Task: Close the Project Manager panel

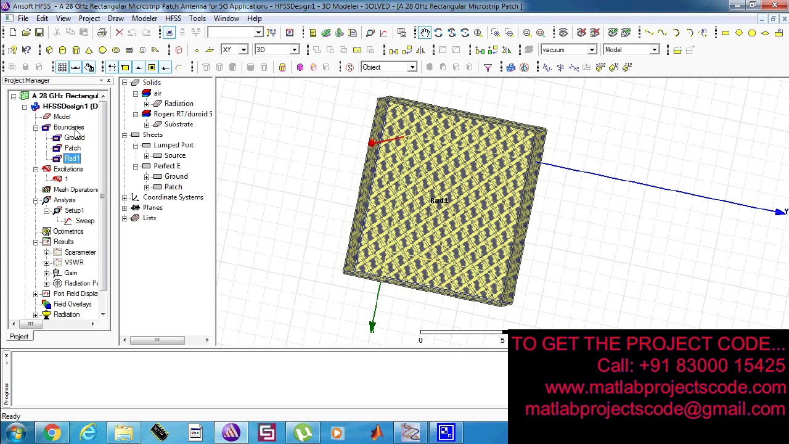Action: pos(108,81)
